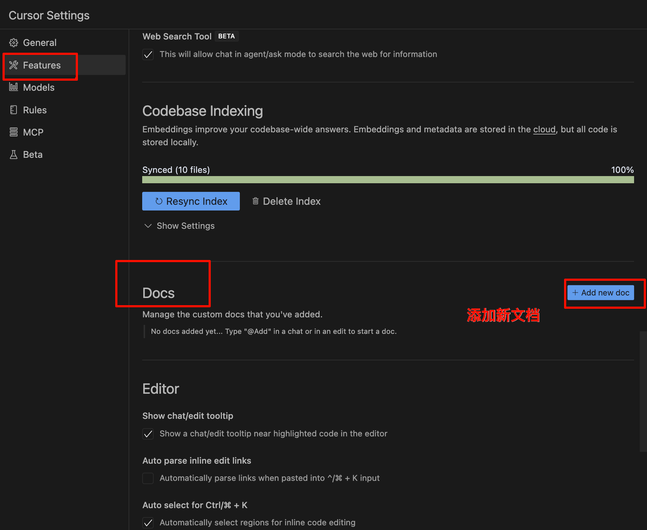
Task: Click the Features tools icon
Action: coord(14,65)
